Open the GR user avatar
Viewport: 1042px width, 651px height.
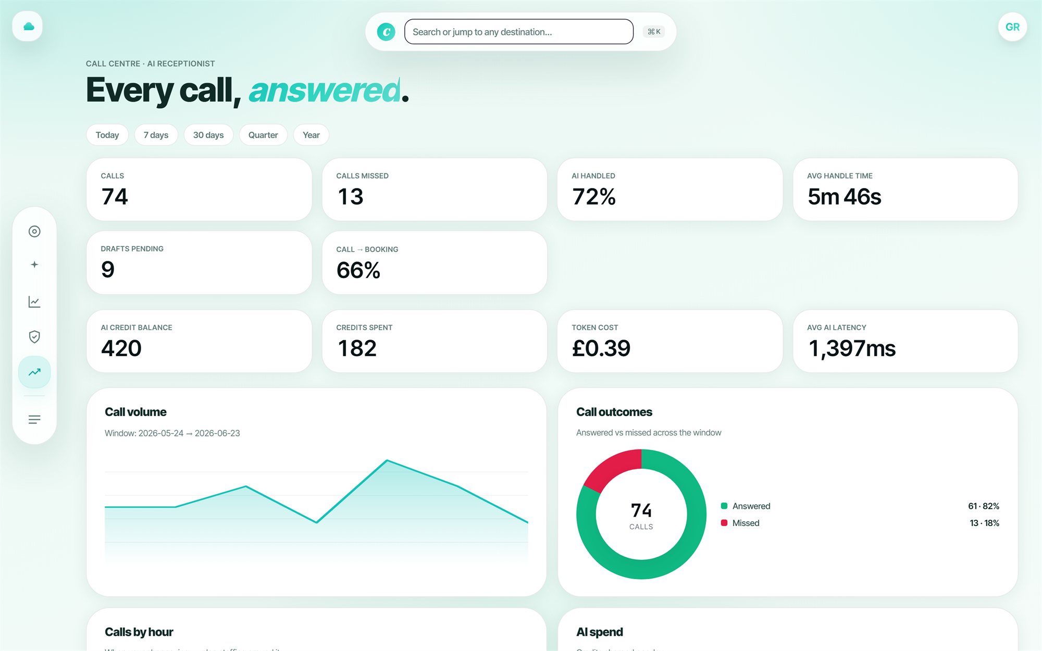pyautogui.click(x=1012, y=27)
